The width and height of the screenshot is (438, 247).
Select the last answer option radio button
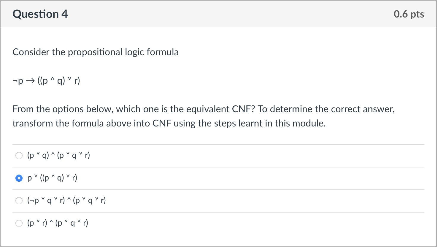click(19, 223)
